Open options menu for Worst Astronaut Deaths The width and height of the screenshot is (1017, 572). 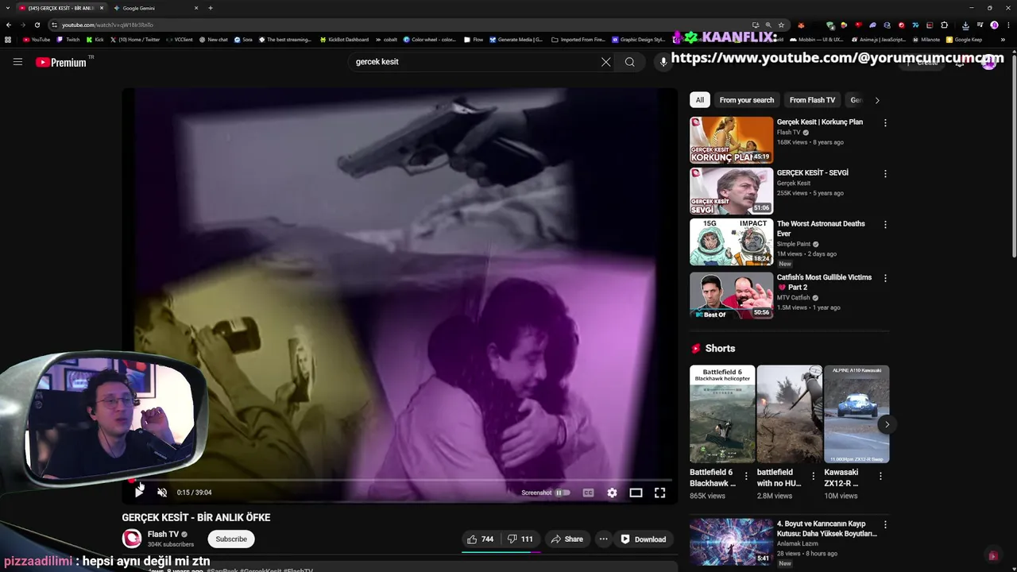click(x=885, y=225)
